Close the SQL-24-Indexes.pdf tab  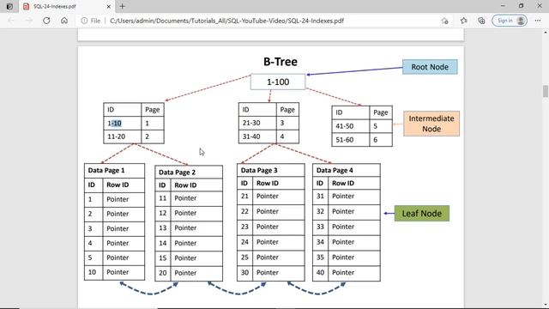tap(109, 6)
